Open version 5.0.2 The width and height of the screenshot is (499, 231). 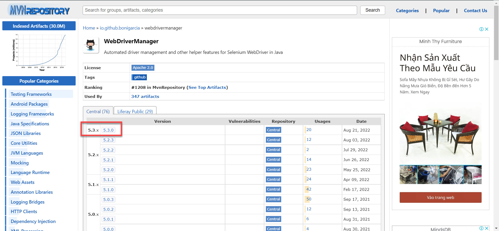[x=108, y=209]
